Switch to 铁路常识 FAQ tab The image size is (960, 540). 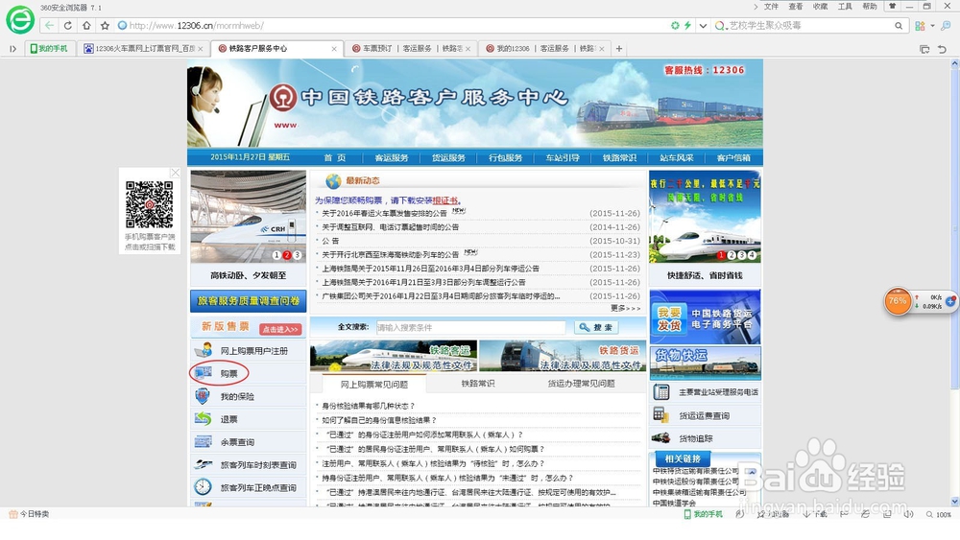[477, 384]
